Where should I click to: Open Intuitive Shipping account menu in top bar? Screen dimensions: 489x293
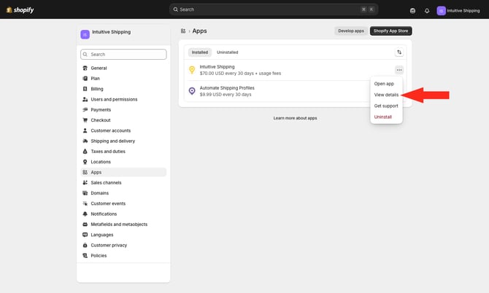pyautogui.click(x=458, y=11)
